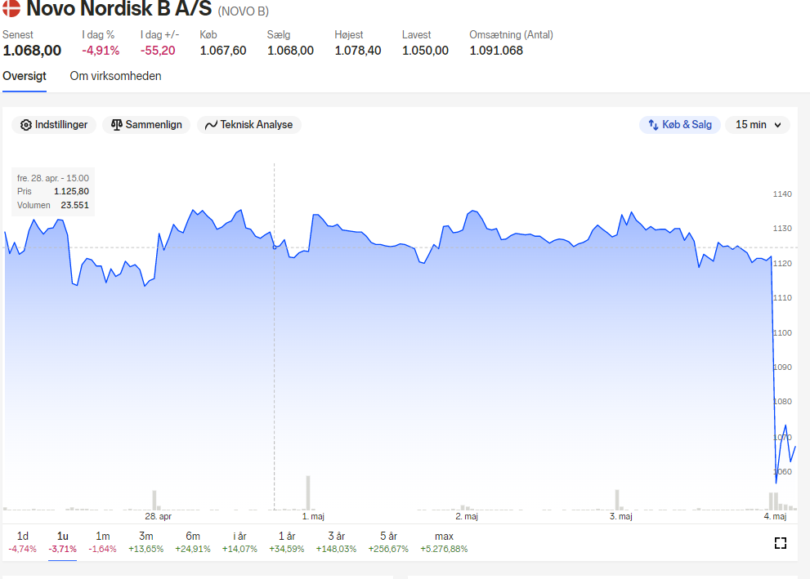The height and width of the screenshot is (579, 810).
Task: Click the 4. maj date axis label
Action: 775,516
